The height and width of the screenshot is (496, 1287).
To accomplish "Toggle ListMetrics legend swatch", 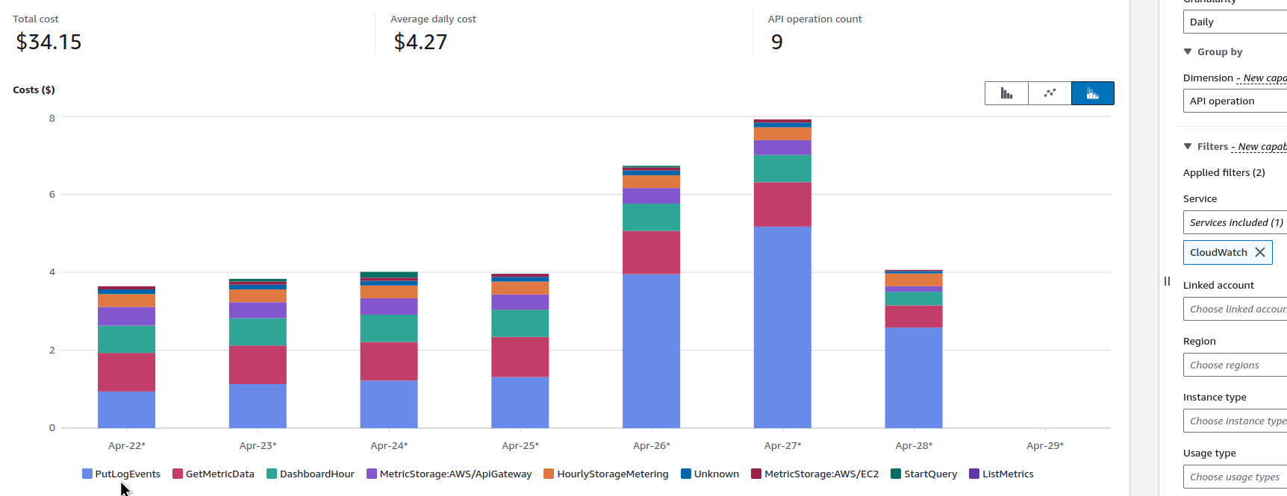I will pyautogui.click(x=974, y=474).
